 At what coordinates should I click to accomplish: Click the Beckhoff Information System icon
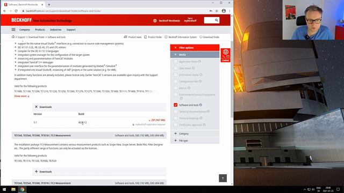166,37
